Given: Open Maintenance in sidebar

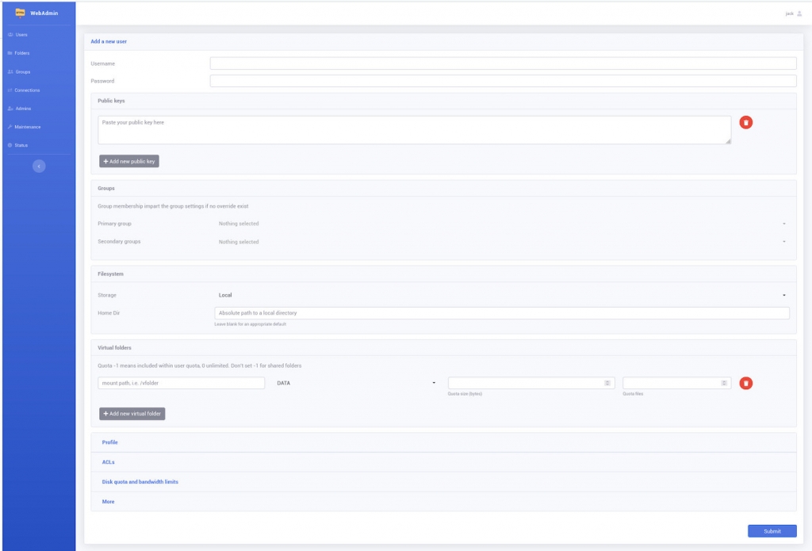Looking at the screenshot, I should pyautogui.click(x=24, y=127).
